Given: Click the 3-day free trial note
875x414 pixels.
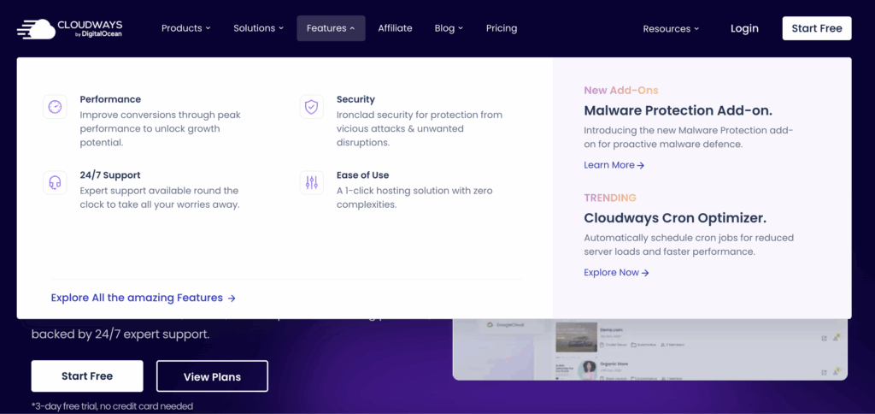Looking at the screenshot, I should (112, 406).
